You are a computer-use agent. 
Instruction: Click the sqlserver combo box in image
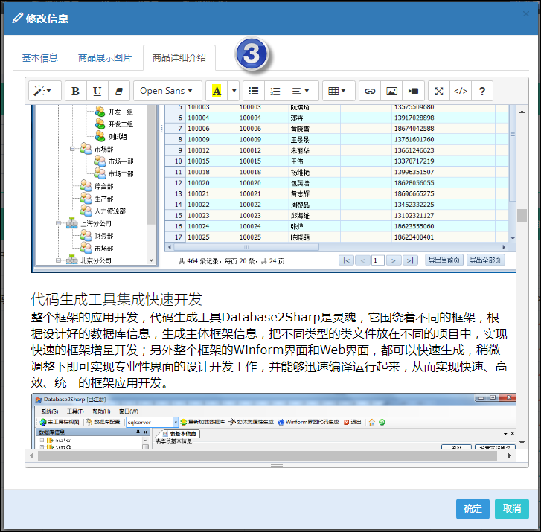152,422
